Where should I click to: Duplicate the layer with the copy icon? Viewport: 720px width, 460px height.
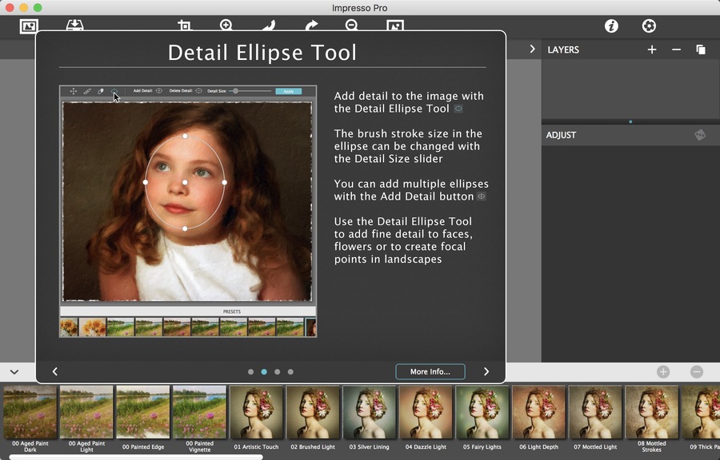pos(701,50)
